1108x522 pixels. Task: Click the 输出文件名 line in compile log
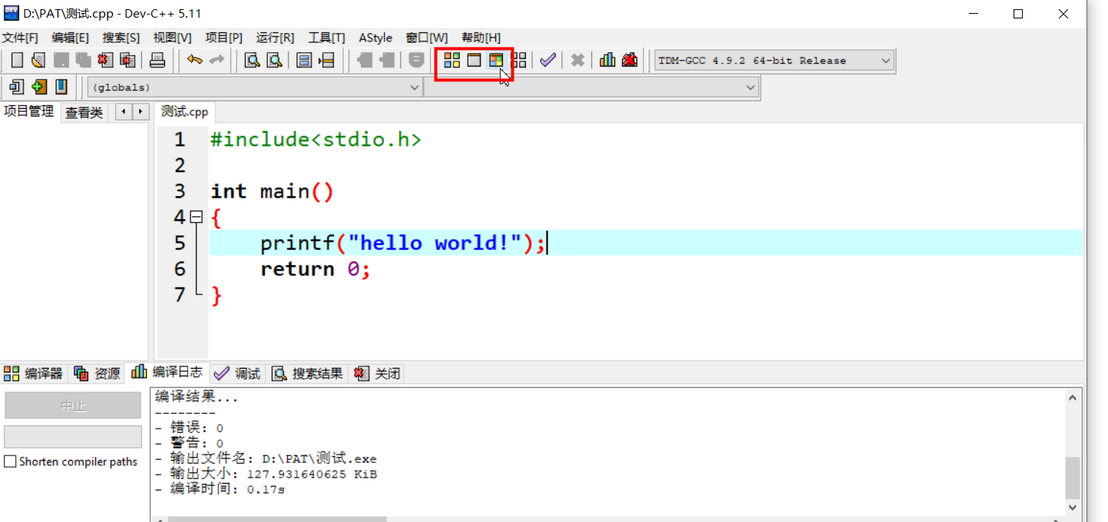pyautogui.click(x=266, y=458)
